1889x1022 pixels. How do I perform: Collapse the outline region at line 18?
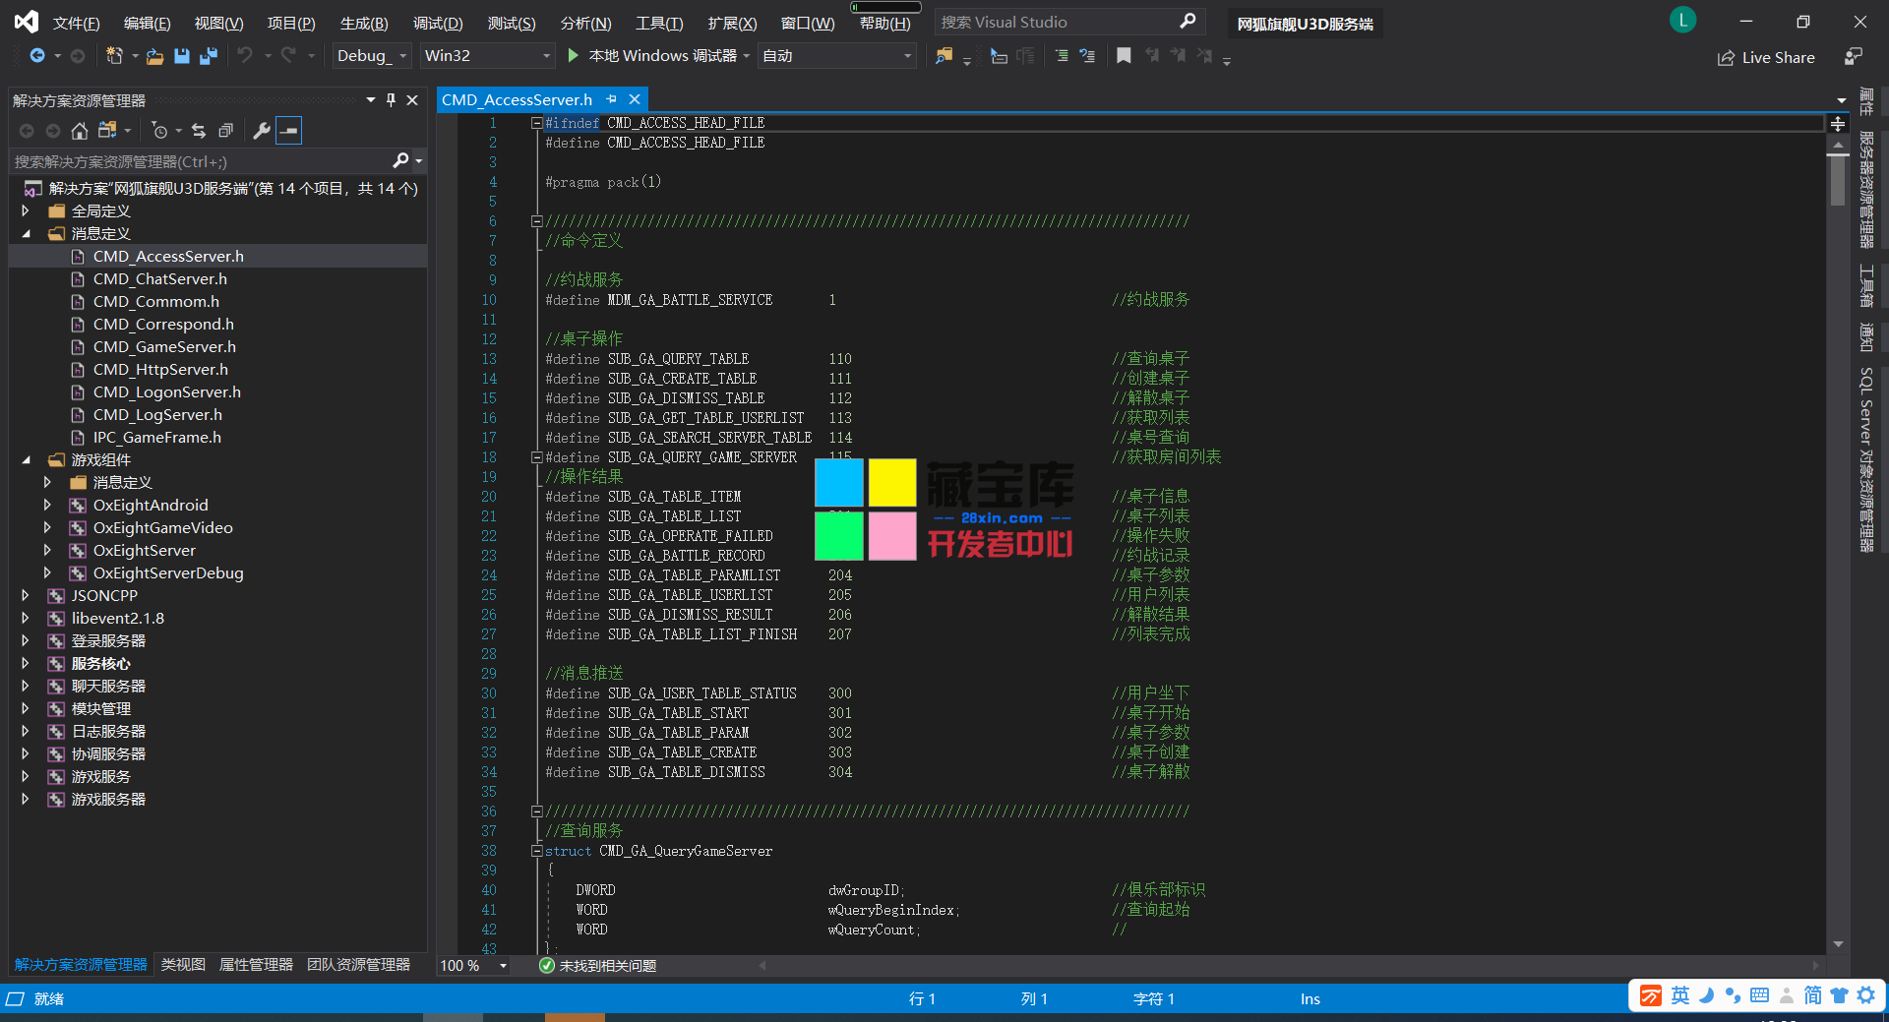536,457
